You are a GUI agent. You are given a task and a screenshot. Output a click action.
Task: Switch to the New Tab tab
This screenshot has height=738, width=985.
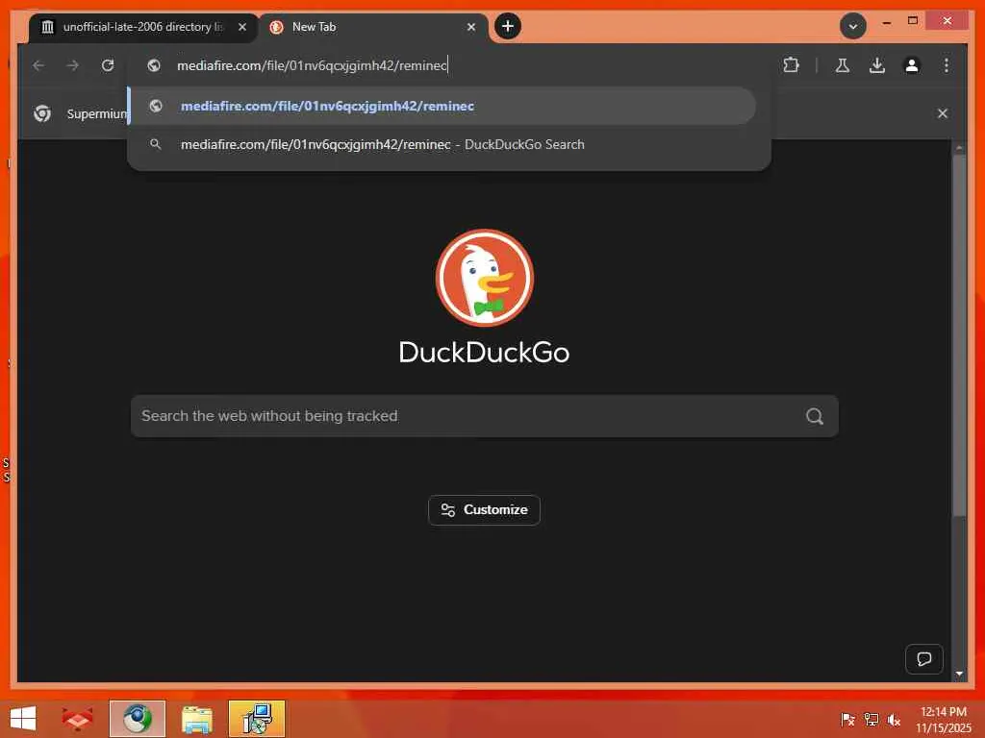372,27
